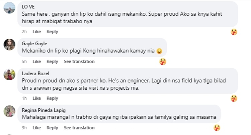
Task: Click Ladera Rozel's avatar thumbnail
Action: (9, 74)
